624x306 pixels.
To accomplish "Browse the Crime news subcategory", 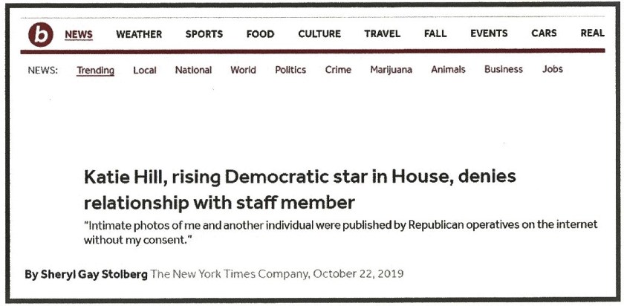I will (338, 71).
